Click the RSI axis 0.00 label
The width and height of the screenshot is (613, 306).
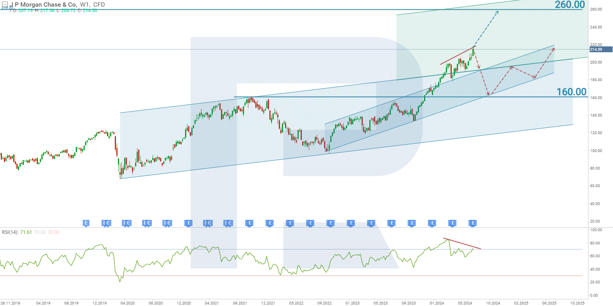pos(594,295)
